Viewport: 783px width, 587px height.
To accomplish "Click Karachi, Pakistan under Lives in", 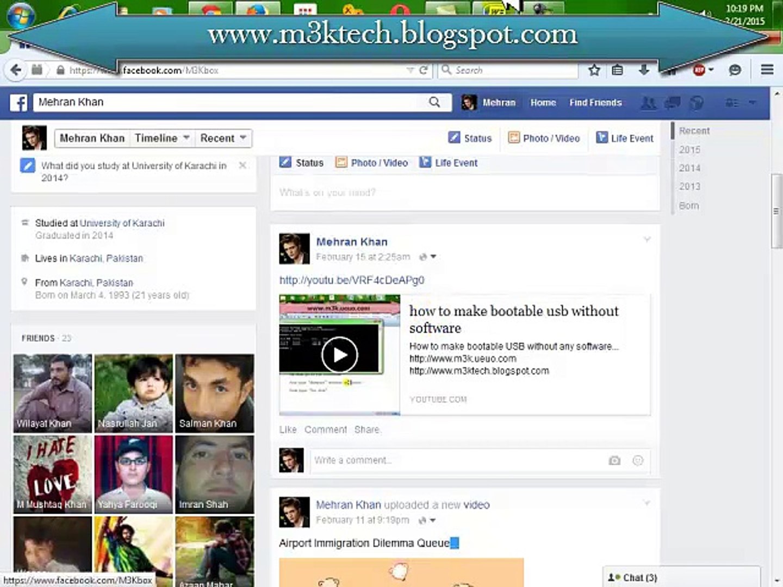I will (106, 258).
